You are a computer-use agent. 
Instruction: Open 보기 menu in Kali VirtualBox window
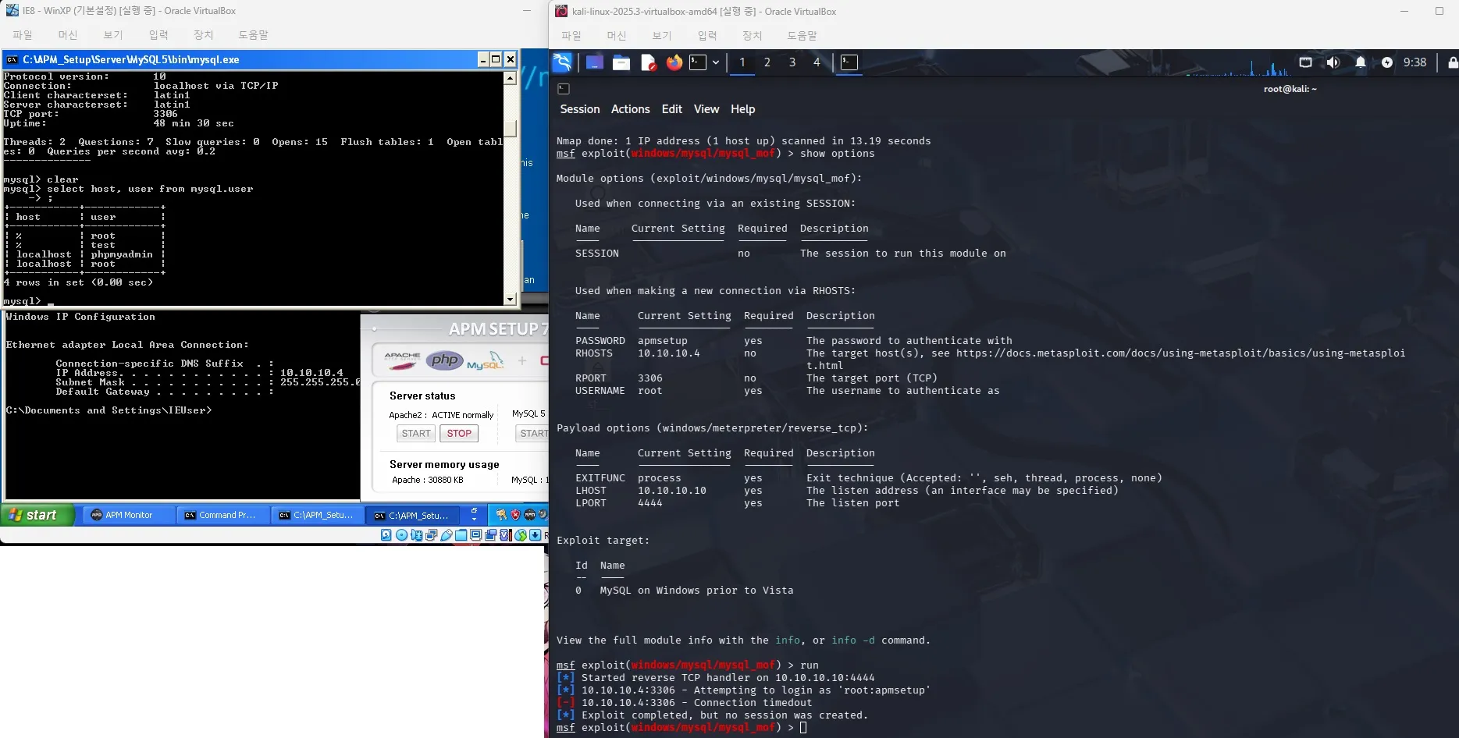tap(662, 36)
